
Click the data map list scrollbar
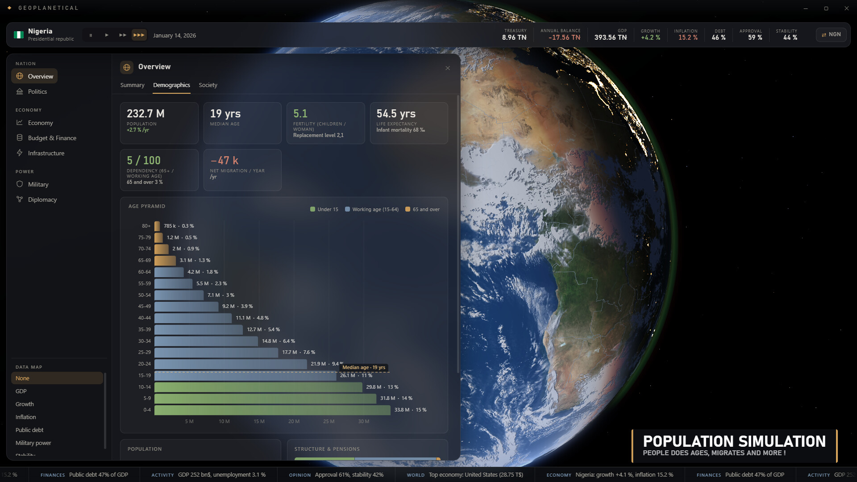105,411
